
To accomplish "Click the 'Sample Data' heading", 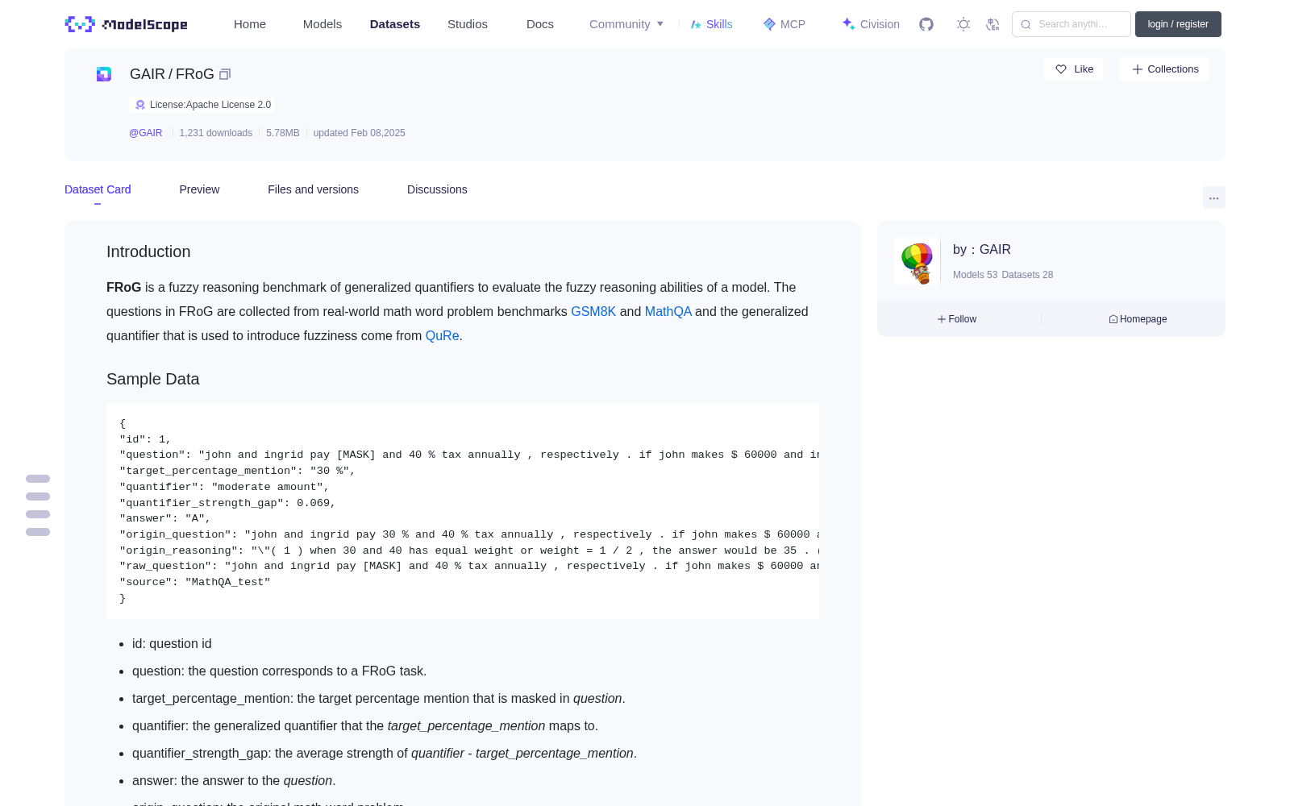I will tap(153, 379).
